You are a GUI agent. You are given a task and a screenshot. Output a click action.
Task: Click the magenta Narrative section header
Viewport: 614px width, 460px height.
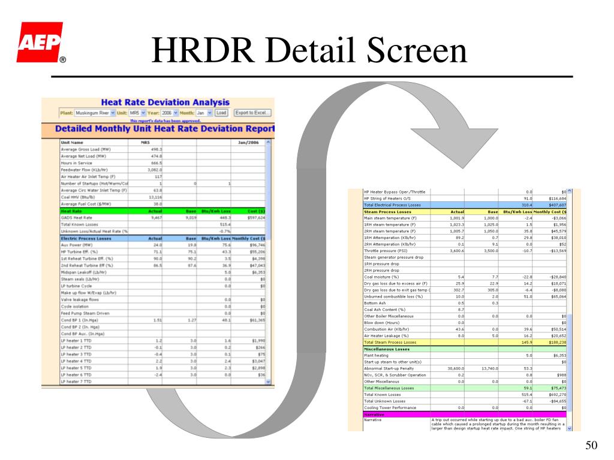point(465,414)
